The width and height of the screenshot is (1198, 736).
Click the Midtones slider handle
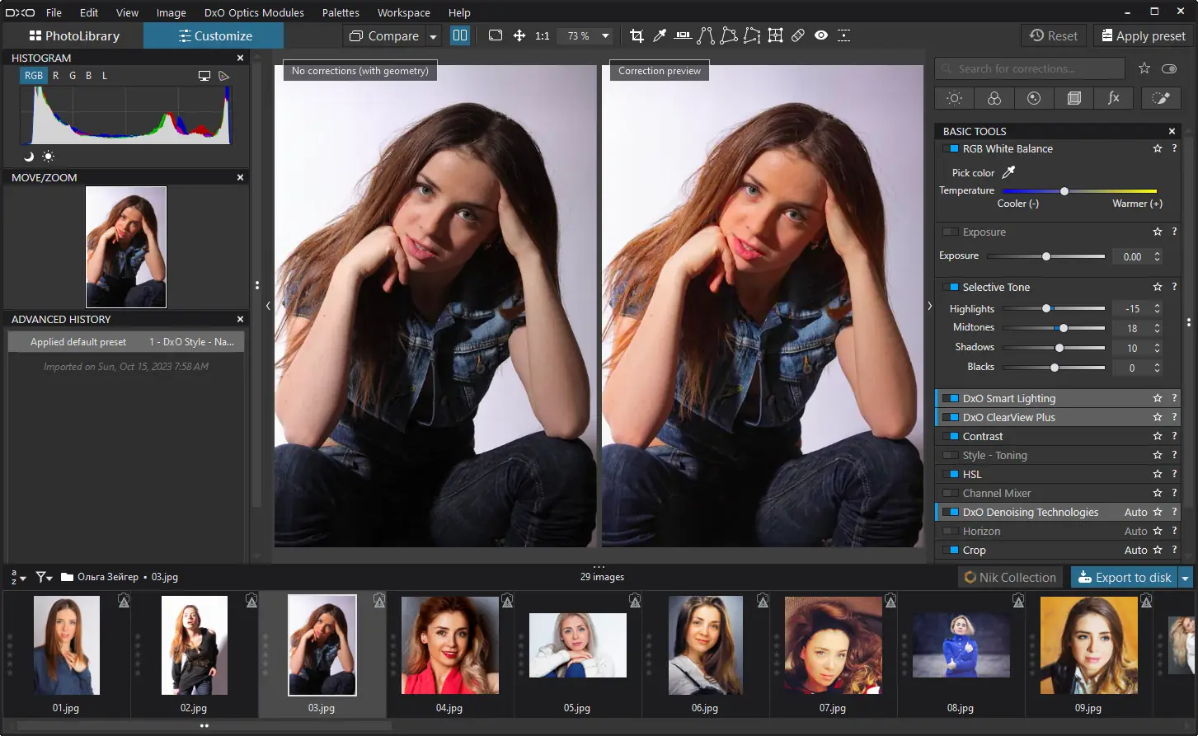pyautogui.click(x=1064, y=328)
